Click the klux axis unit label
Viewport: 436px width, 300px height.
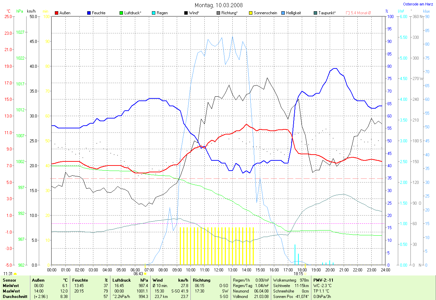426,11
